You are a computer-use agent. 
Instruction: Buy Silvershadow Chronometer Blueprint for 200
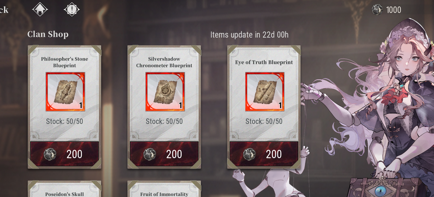164,154
